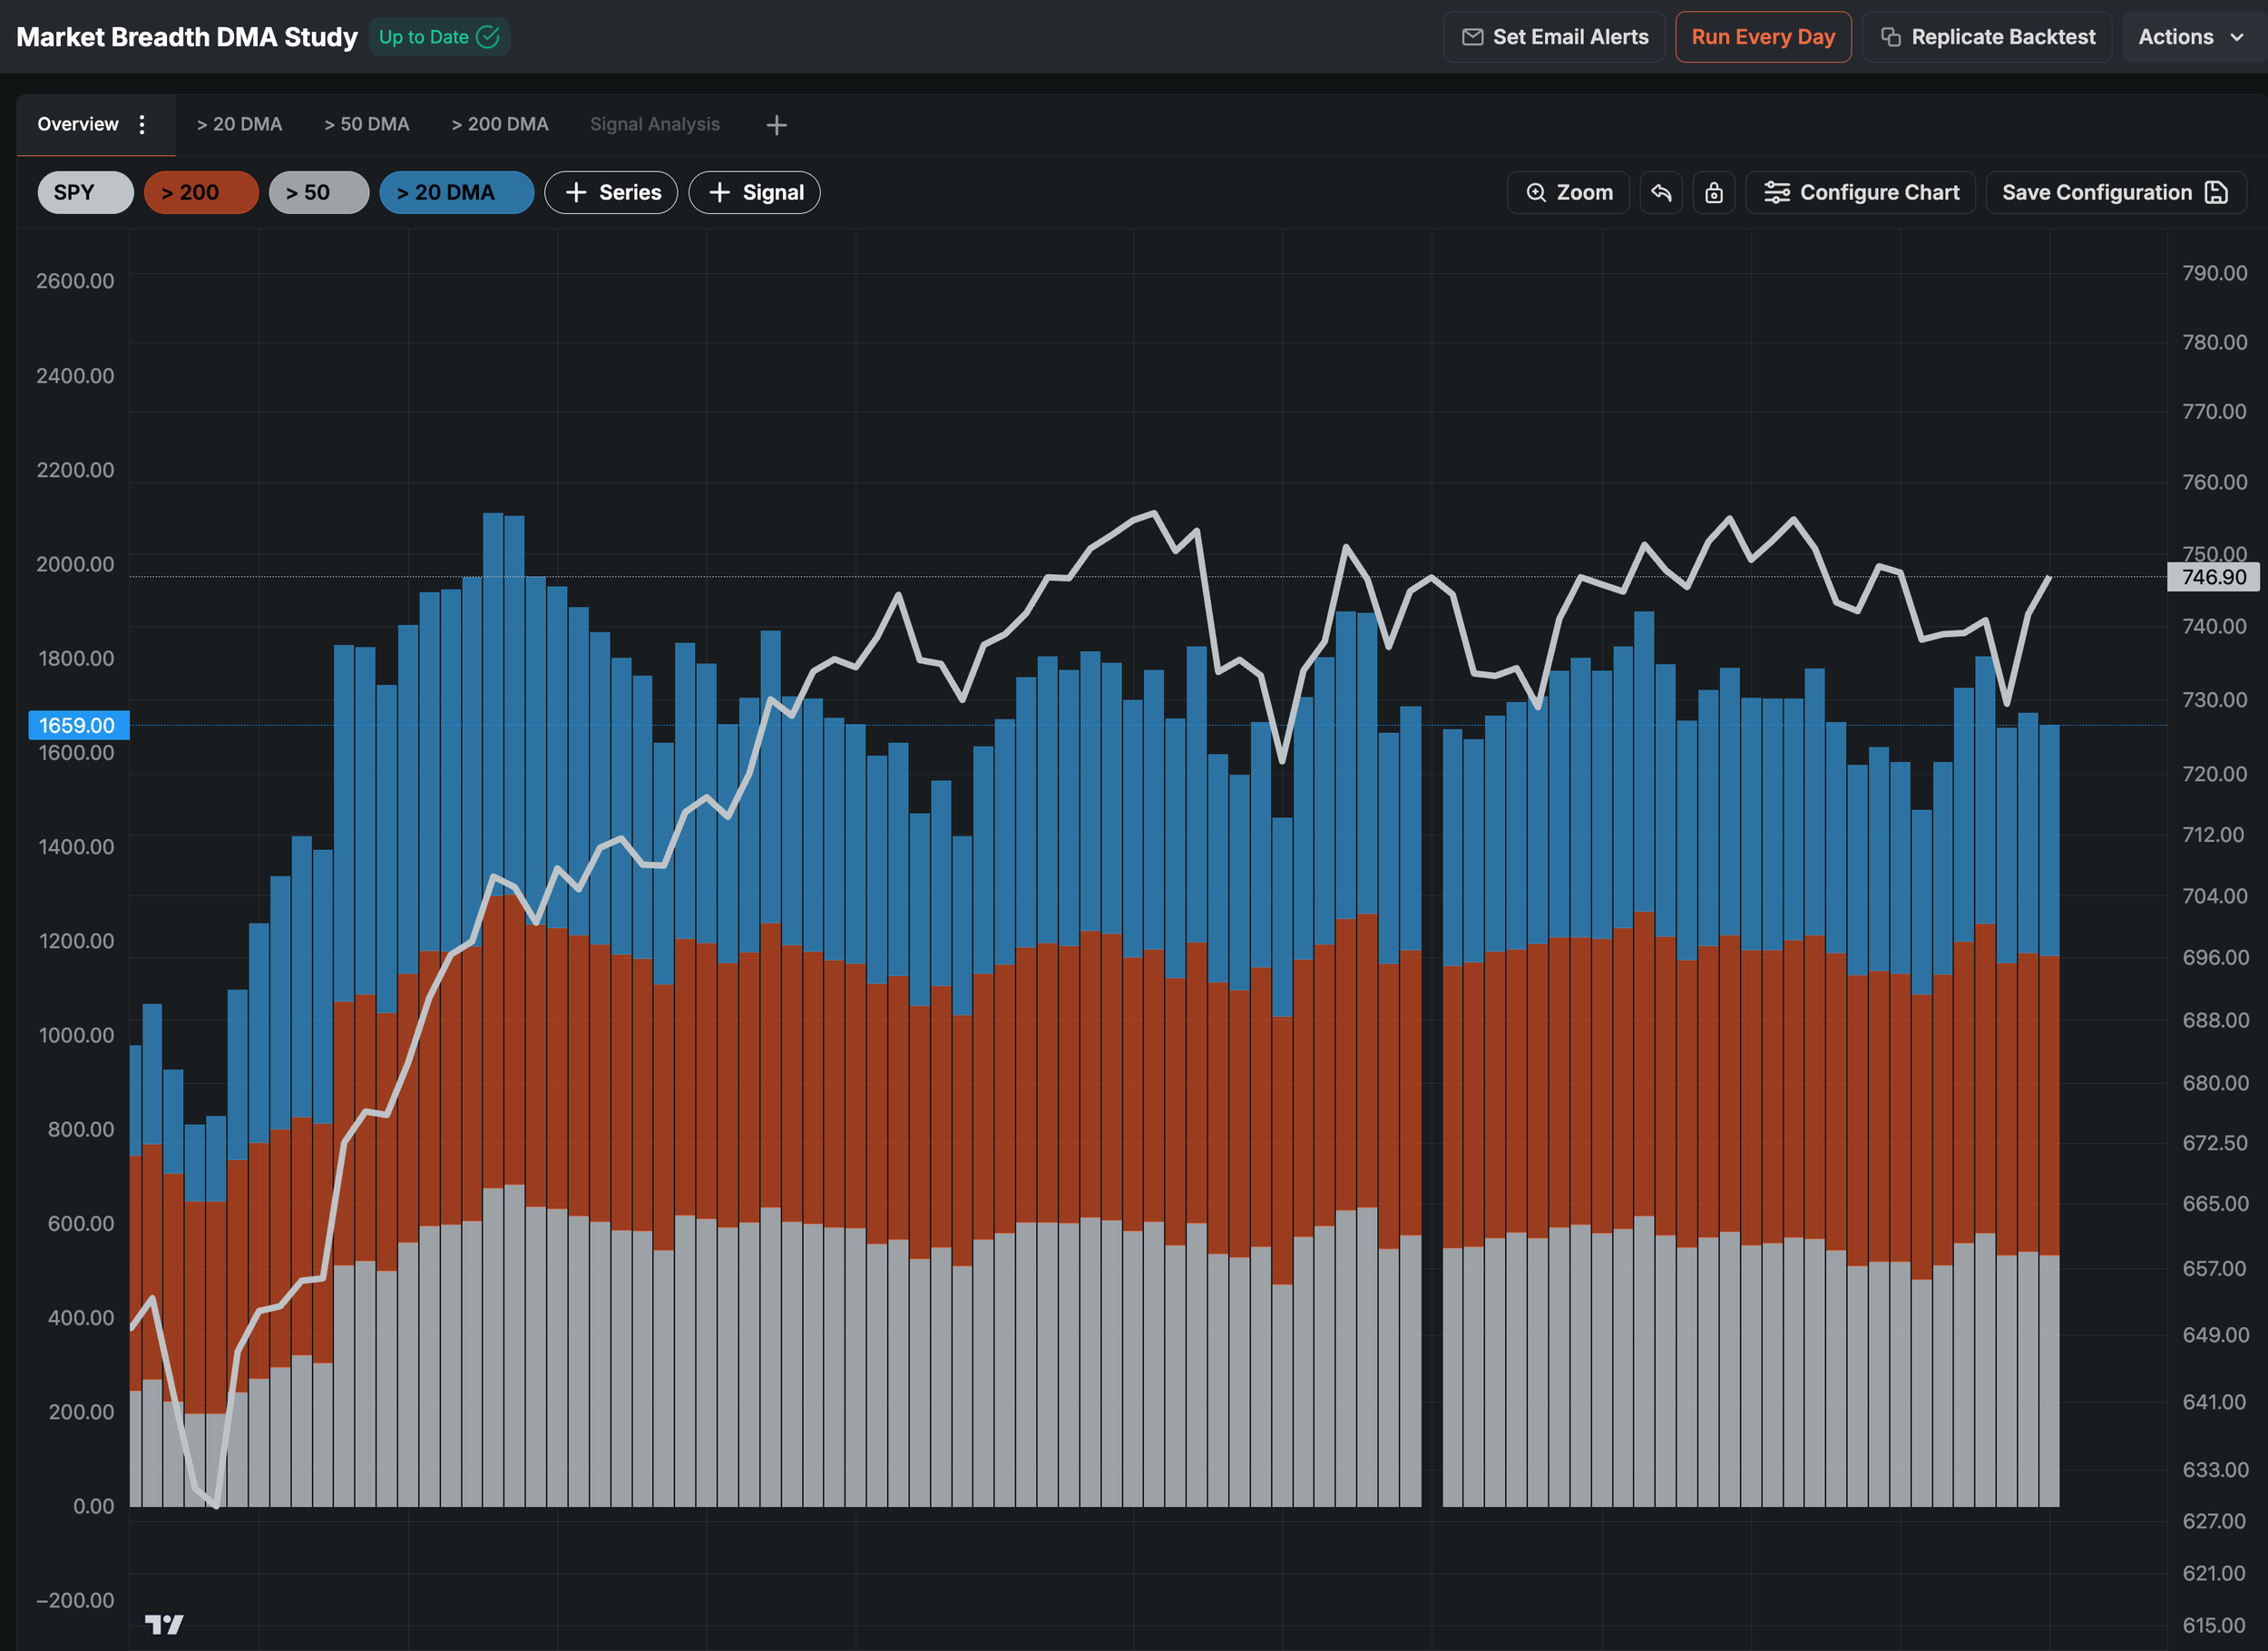2268x1651 pixels.
Task: Click the chart lock icon
Action: pyautogui.click(x=1714, y=193)
